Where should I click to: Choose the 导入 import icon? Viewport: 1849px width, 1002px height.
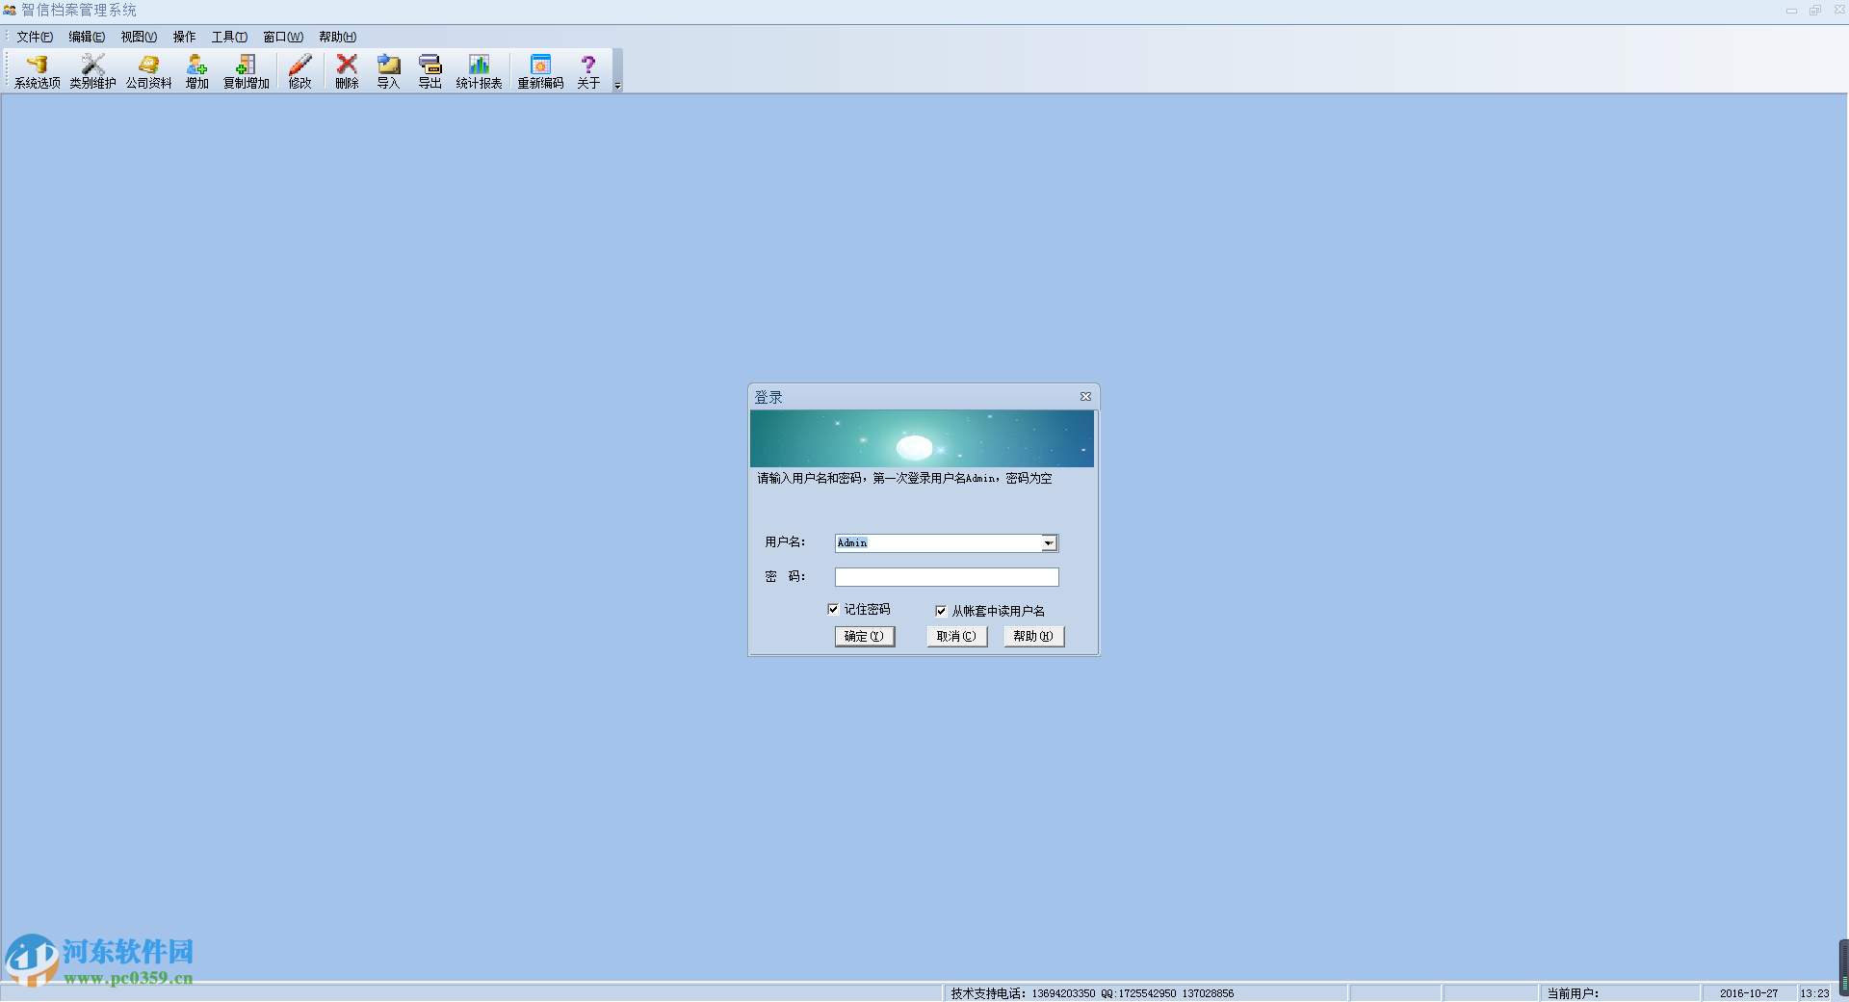pos(388,71)
